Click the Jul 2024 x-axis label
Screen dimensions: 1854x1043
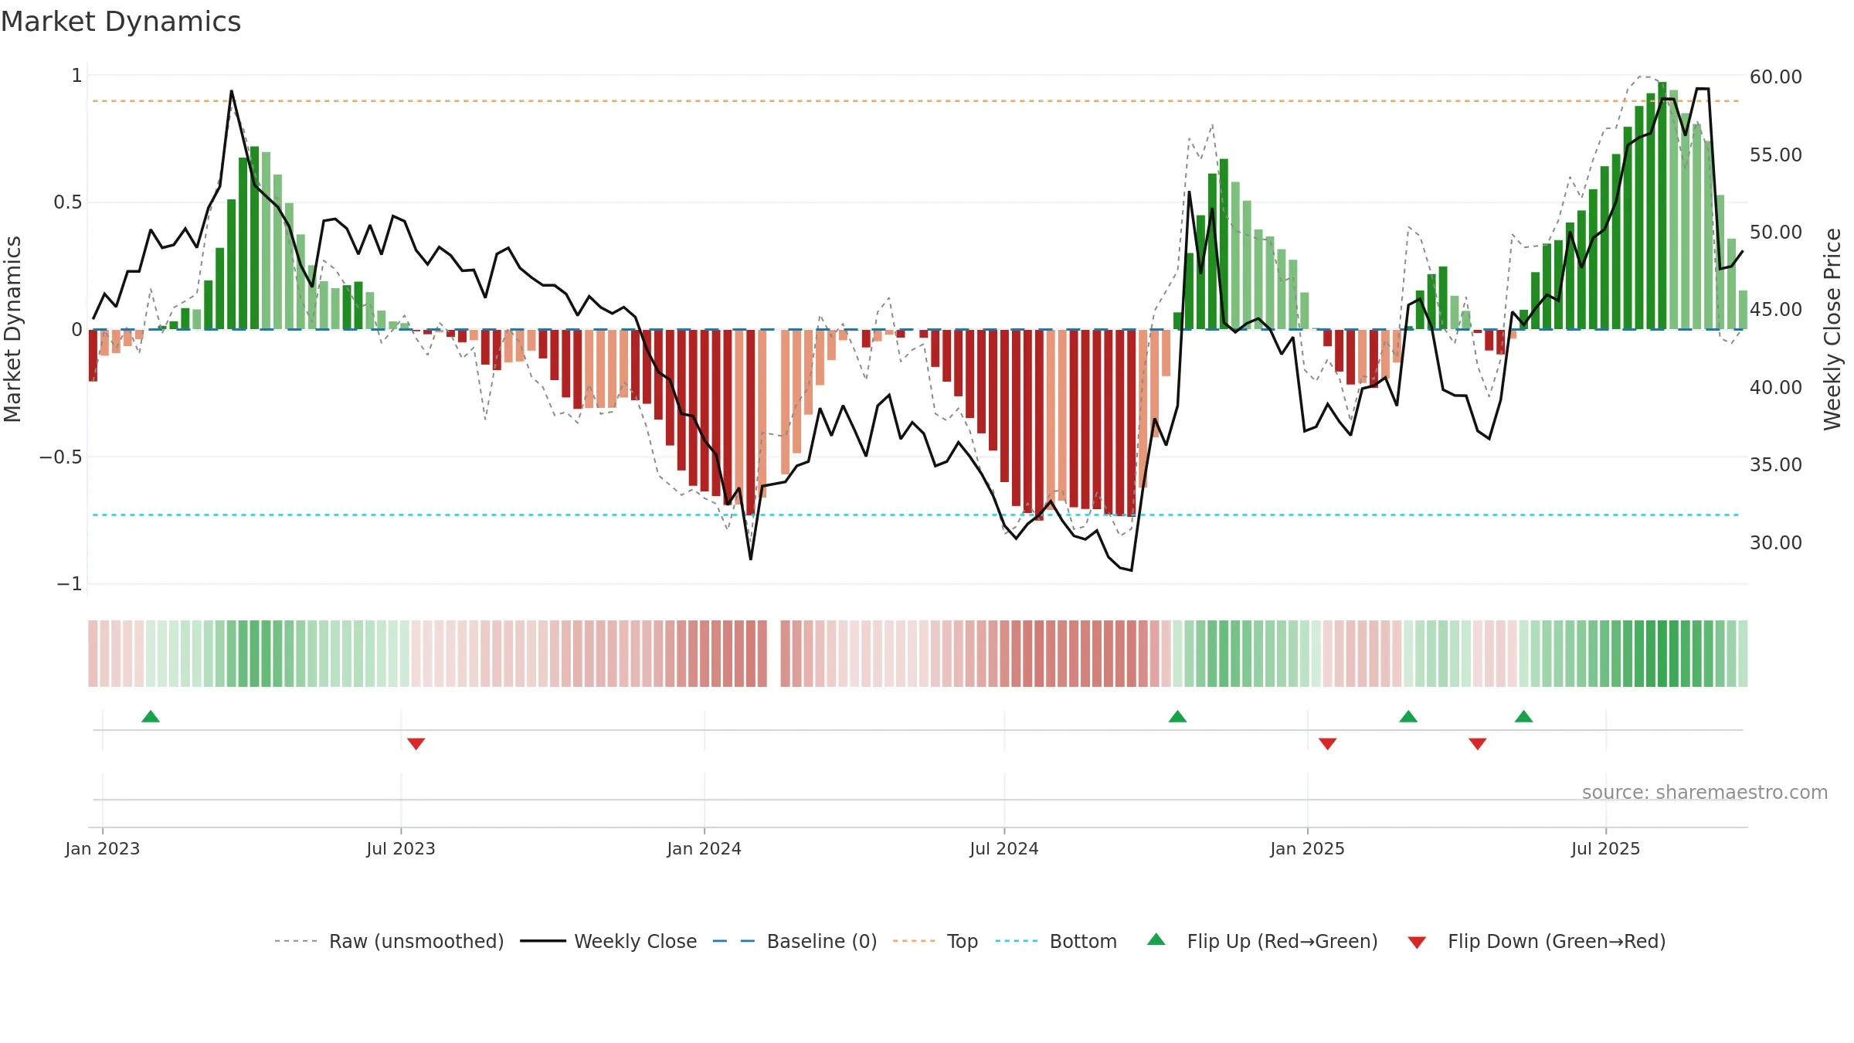click(1004, 848)
